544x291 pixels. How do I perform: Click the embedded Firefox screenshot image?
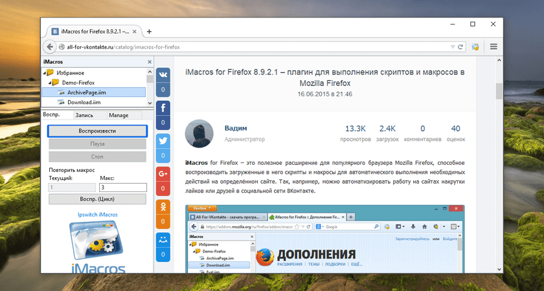click(324, 239)
